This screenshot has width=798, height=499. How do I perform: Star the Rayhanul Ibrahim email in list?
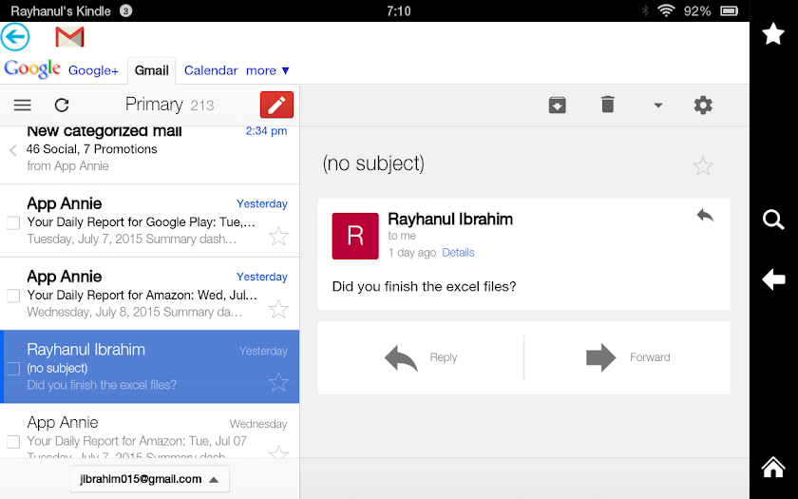click(x=278, y=382)
